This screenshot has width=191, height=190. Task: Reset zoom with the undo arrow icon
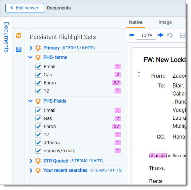pyautogui.click(x=170, y=35)
